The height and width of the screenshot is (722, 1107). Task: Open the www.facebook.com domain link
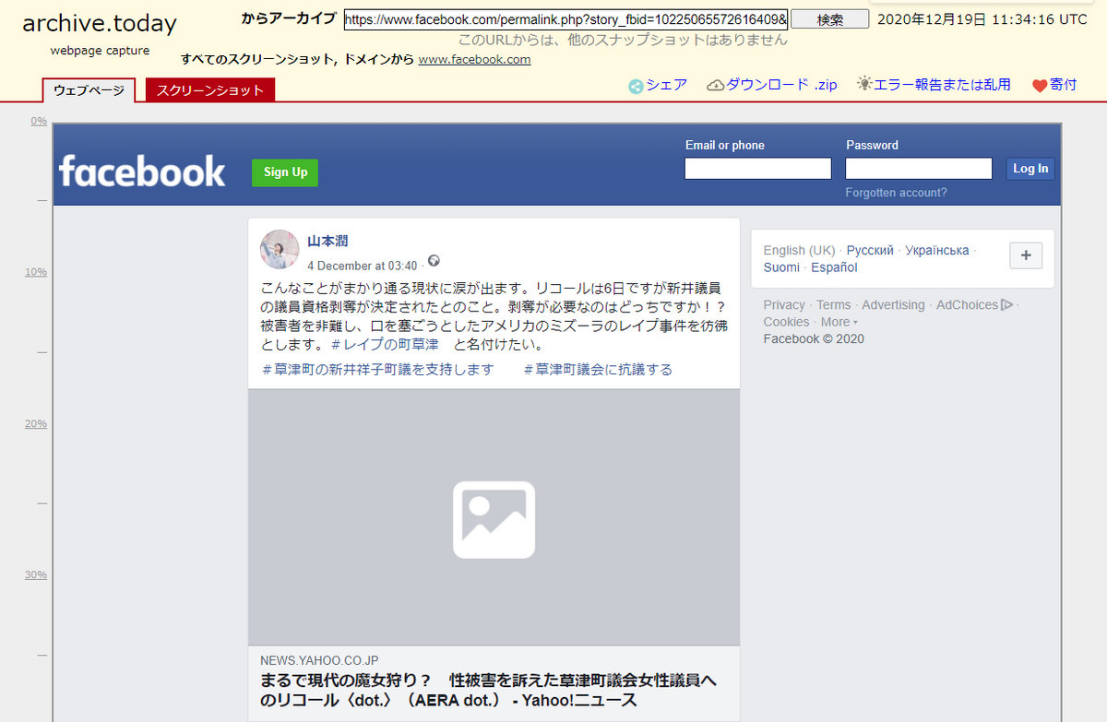[x=474, y=59]
